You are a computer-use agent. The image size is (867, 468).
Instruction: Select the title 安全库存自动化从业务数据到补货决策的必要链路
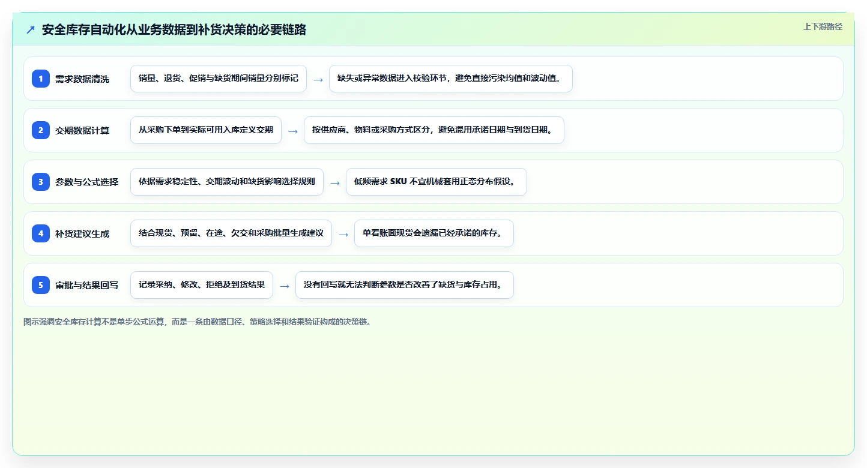(174, 30)
